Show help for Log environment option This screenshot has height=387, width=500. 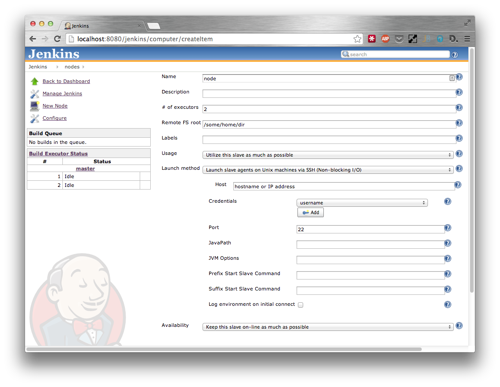[x=448, y=305]
